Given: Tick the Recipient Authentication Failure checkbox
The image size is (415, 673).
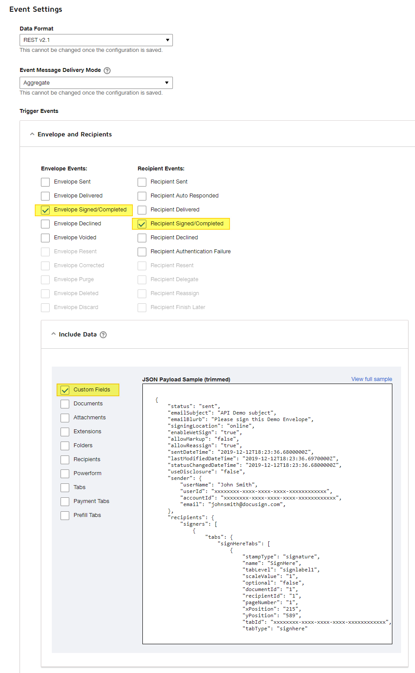Looking at the screenshot, I should click(142, 252).
